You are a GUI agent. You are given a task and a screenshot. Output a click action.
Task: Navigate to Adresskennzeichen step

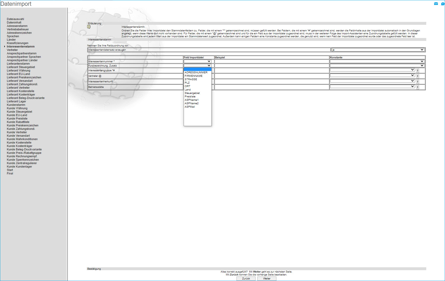tap(19, 33)
